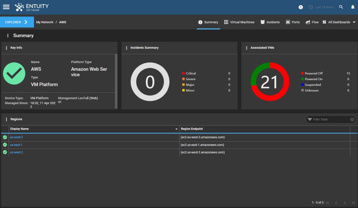
Task: Click the status icon for us-east-1 row
Action: coord(5,145)
